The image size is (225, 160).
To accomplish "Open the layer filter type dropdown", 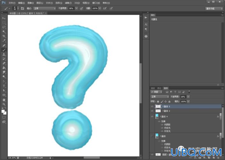I will [156, 92].
